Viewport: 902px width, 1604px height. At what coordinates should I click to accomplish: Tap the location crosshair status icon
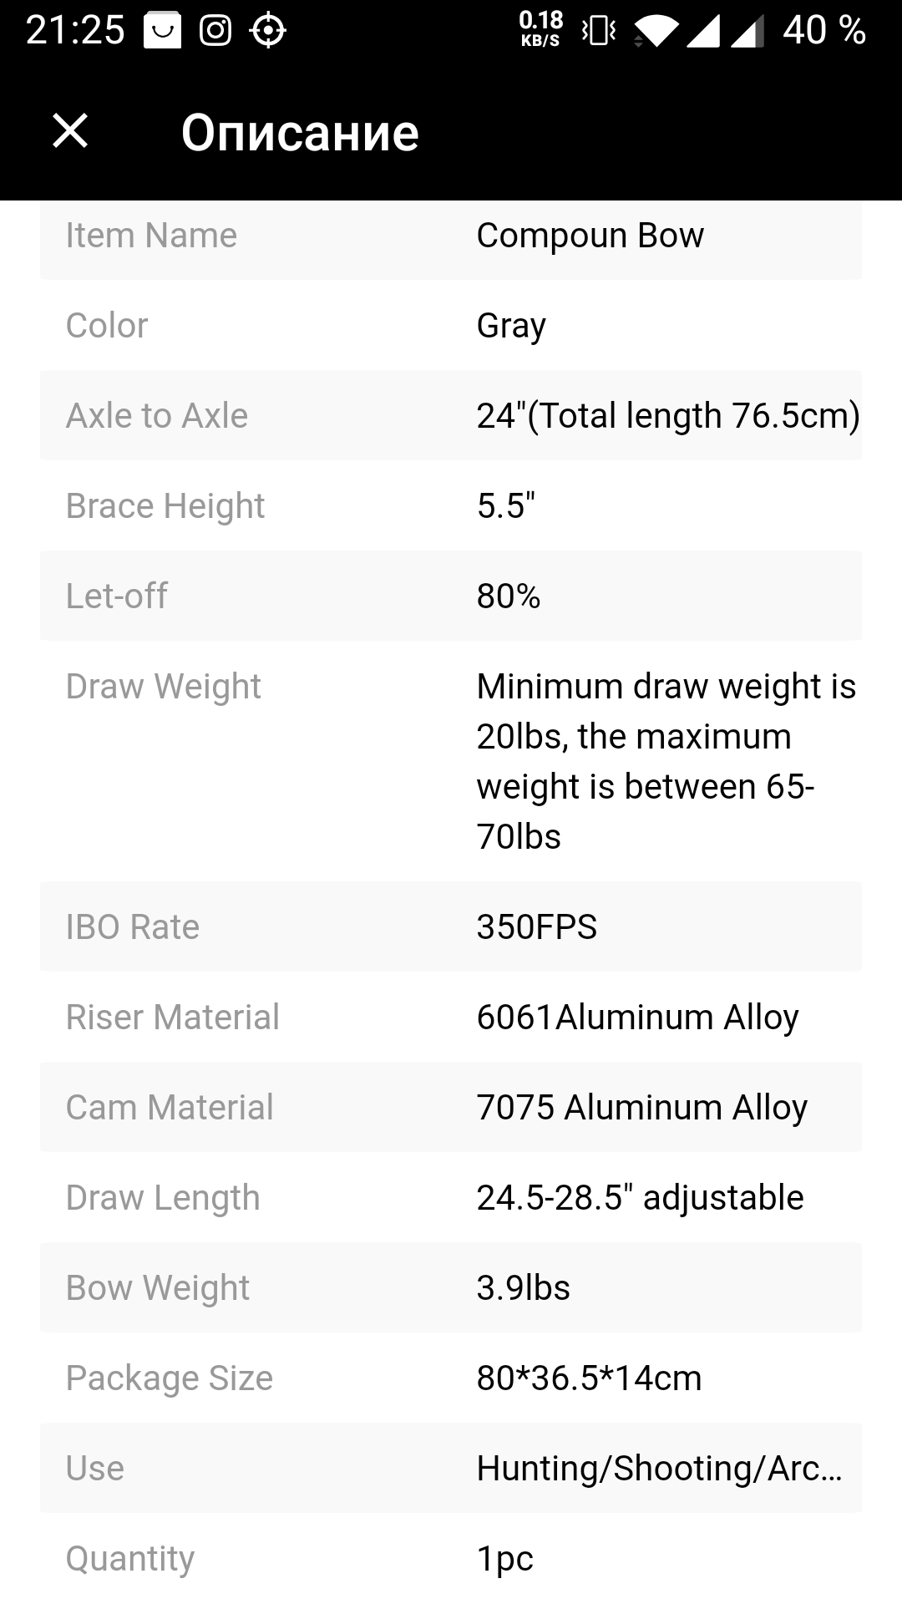[268, 31]
